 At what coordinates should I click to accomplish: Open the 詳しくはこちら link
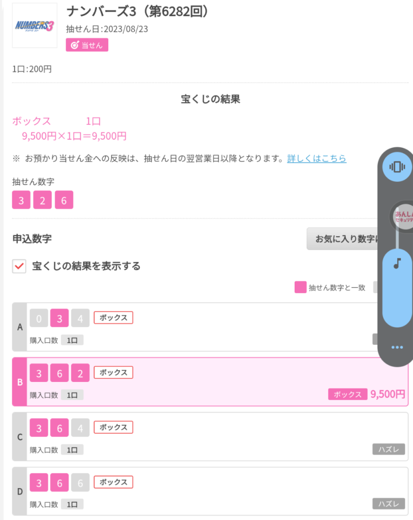click(x=316, y=158)
